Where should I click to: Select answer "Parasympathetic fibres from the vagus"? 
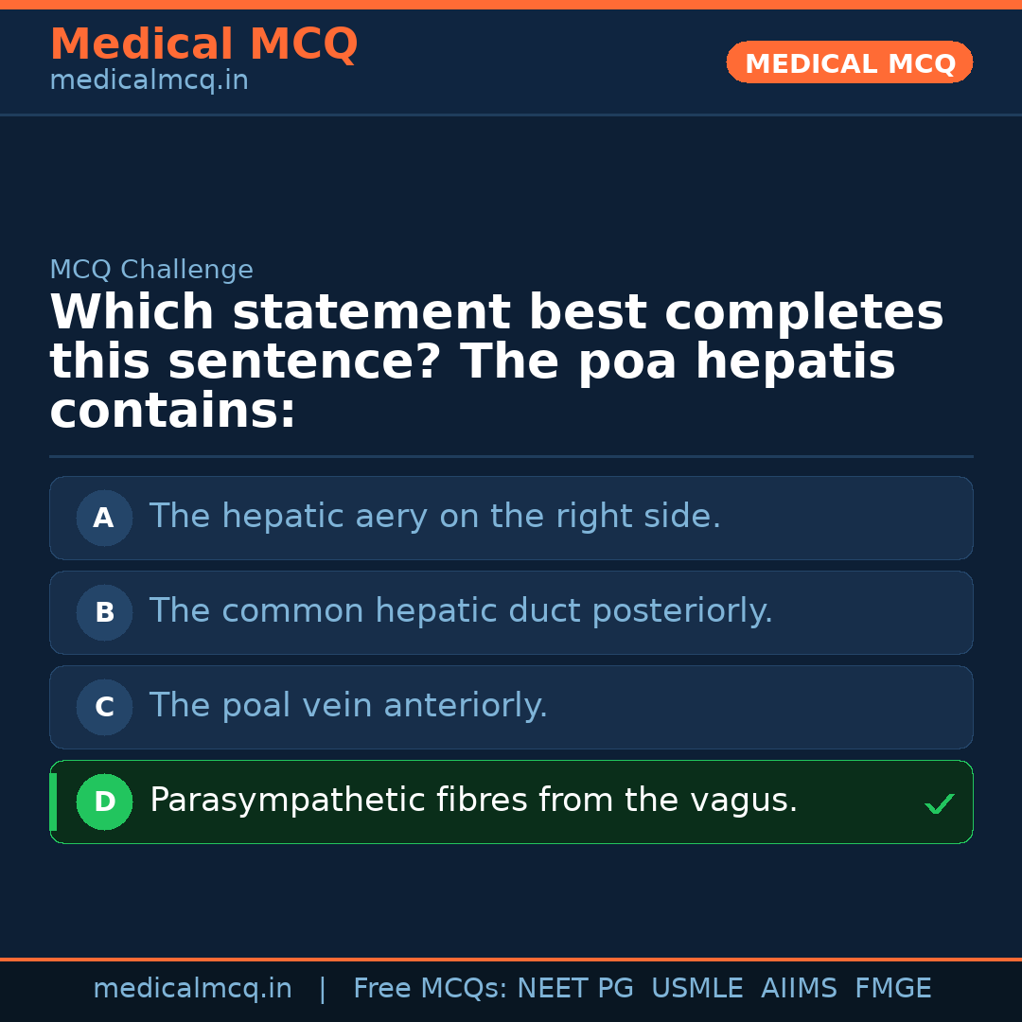(473, 801)
